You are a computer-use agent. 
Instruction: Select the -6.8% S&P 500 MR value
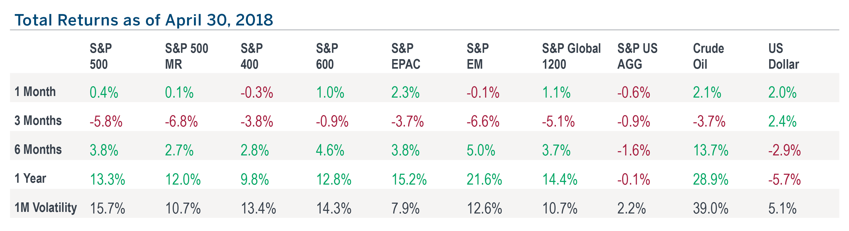pos(181,121)
